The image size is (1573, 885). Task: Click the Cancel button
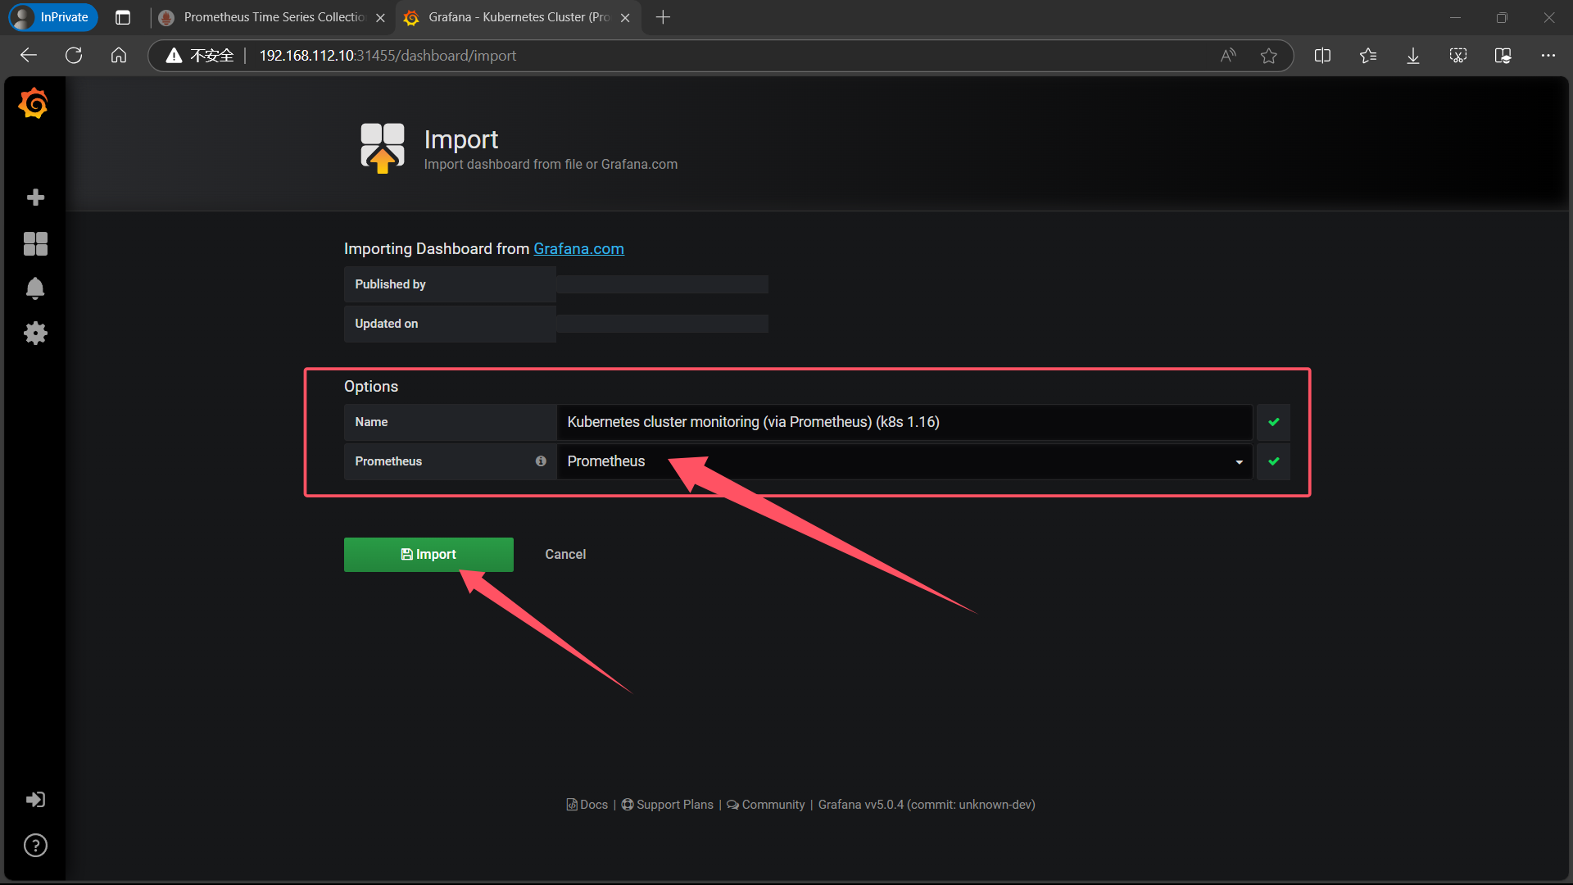565,554
